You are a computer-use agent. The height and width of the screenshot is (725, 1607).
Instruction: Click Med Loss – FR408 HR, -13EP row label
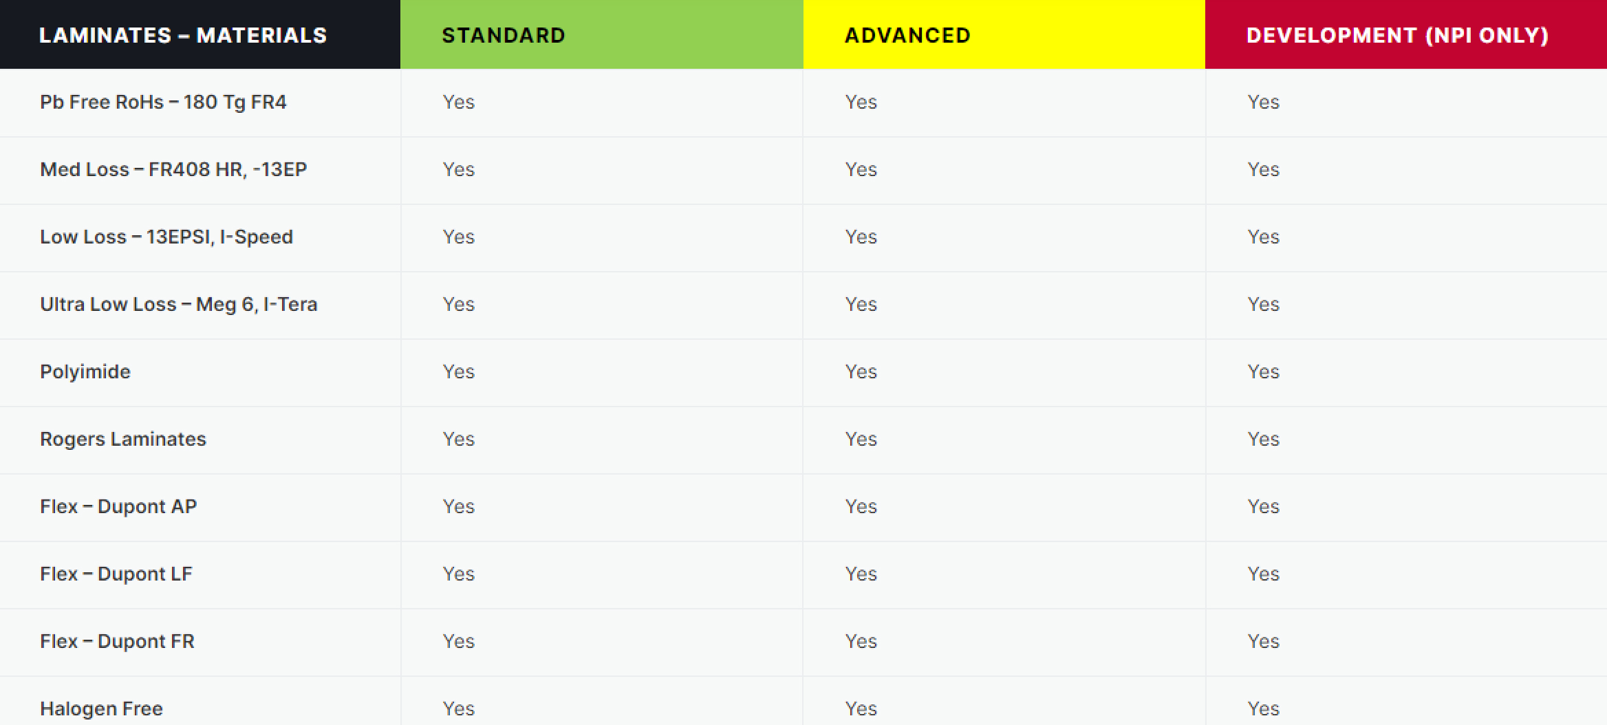[x=173, y=169]
